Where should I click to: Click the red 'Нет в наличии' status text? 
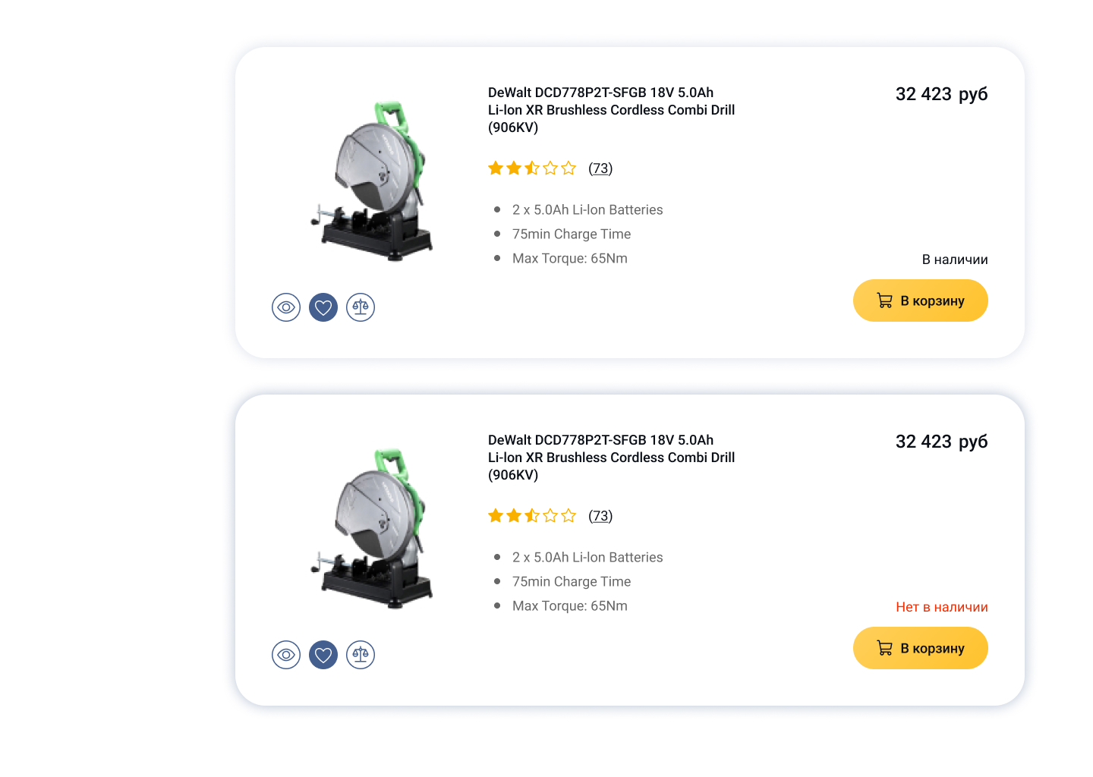tap(941, 607)
